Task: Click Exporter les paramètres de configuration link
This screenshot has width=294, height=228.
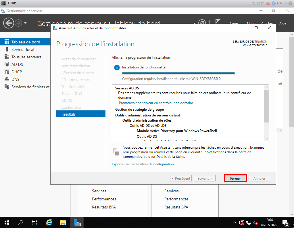Action: pyautogui.click(x=143, y=164)
